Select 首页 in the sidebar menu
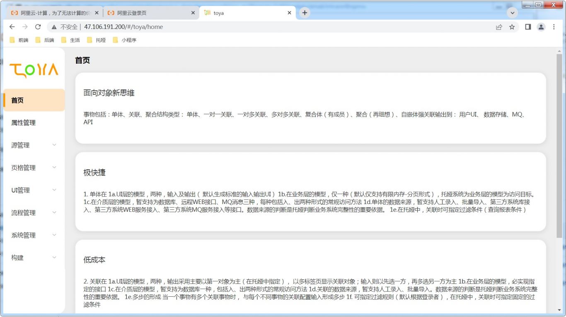The width and height of the screenshot is (566, 317). point(34,100)
